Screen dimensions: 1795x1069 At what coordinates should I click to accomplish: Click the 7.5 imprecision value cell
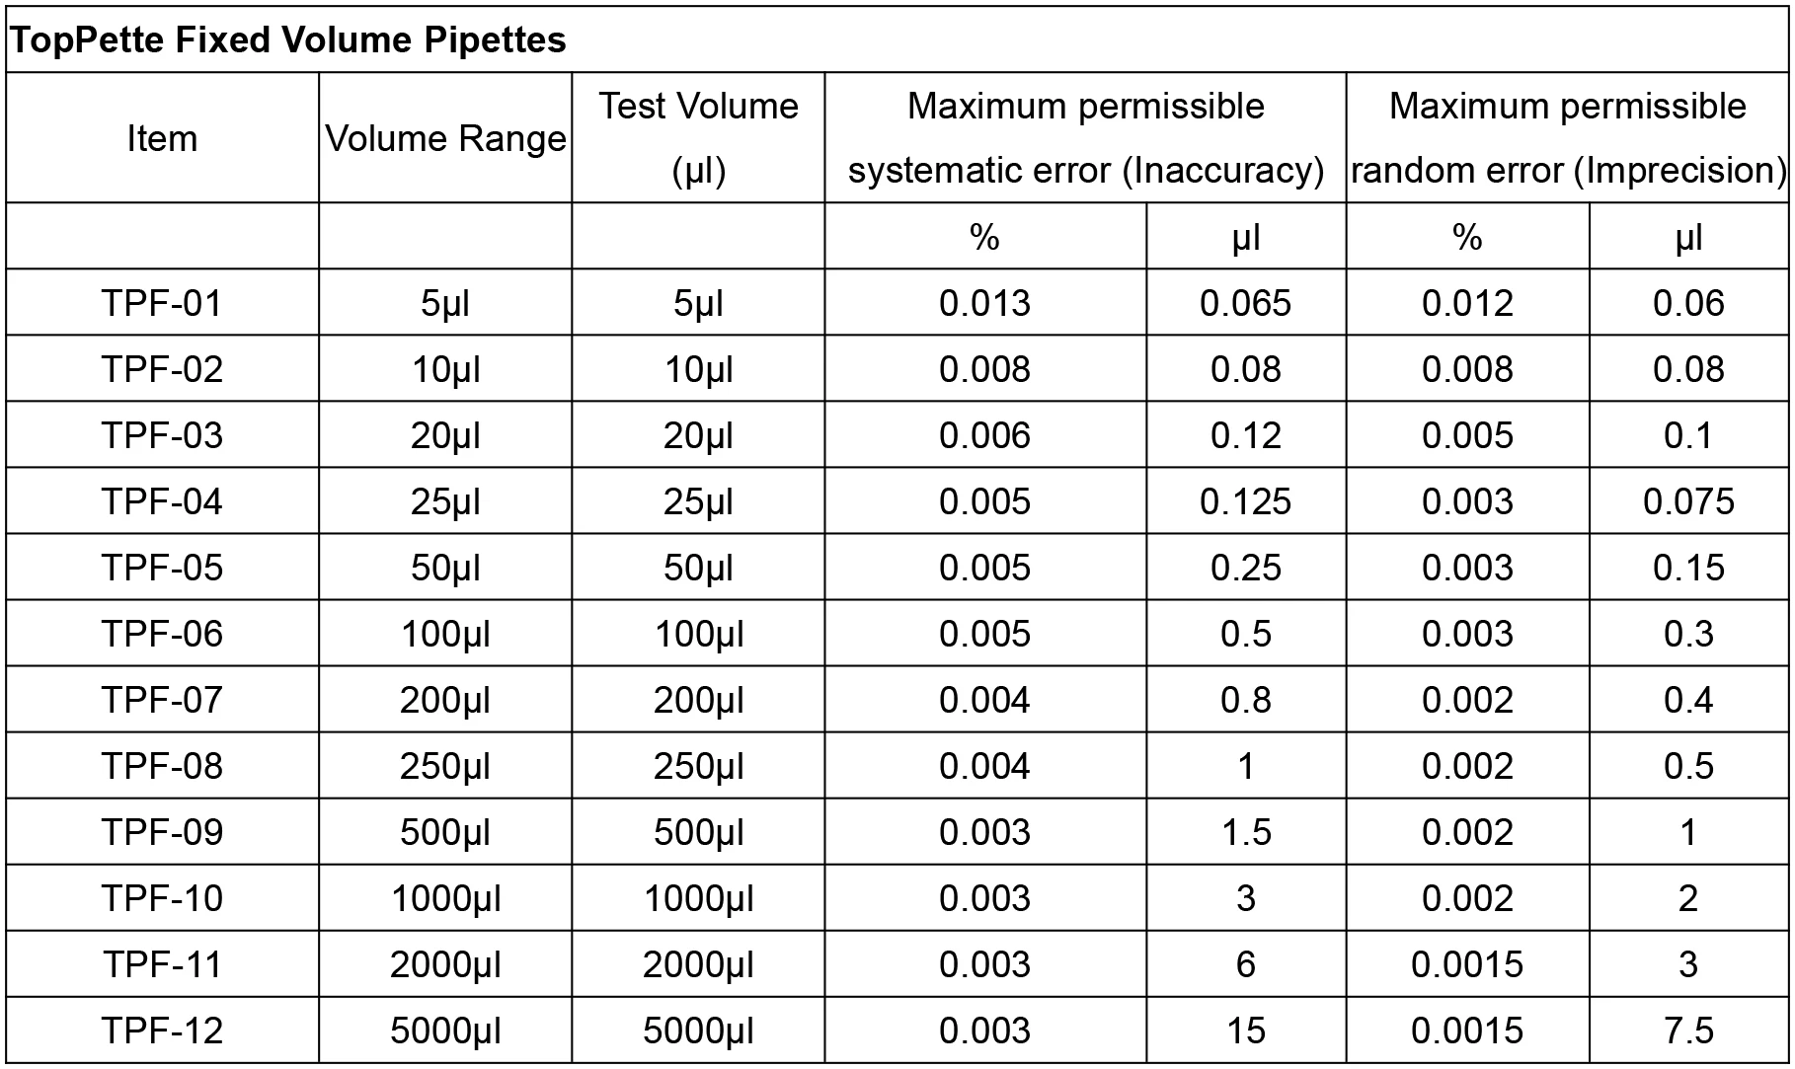click(x=1688, y=1031)
